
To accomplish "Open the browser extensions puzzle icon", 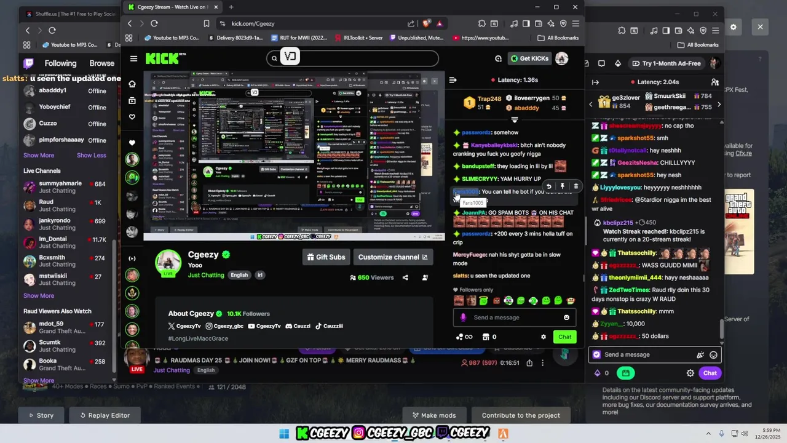I will (481, 23).
